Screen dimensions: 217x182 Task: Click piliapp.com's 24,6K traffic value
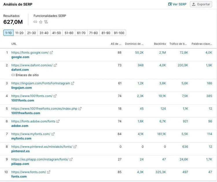tap(184, 159)
